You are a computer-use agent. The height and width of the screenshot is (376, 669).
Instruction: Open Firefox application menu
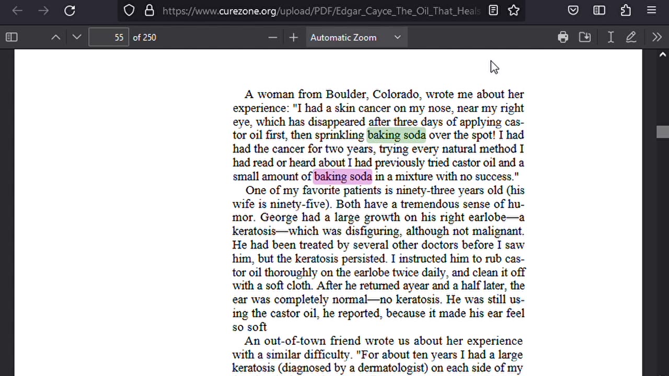(652, 10)
